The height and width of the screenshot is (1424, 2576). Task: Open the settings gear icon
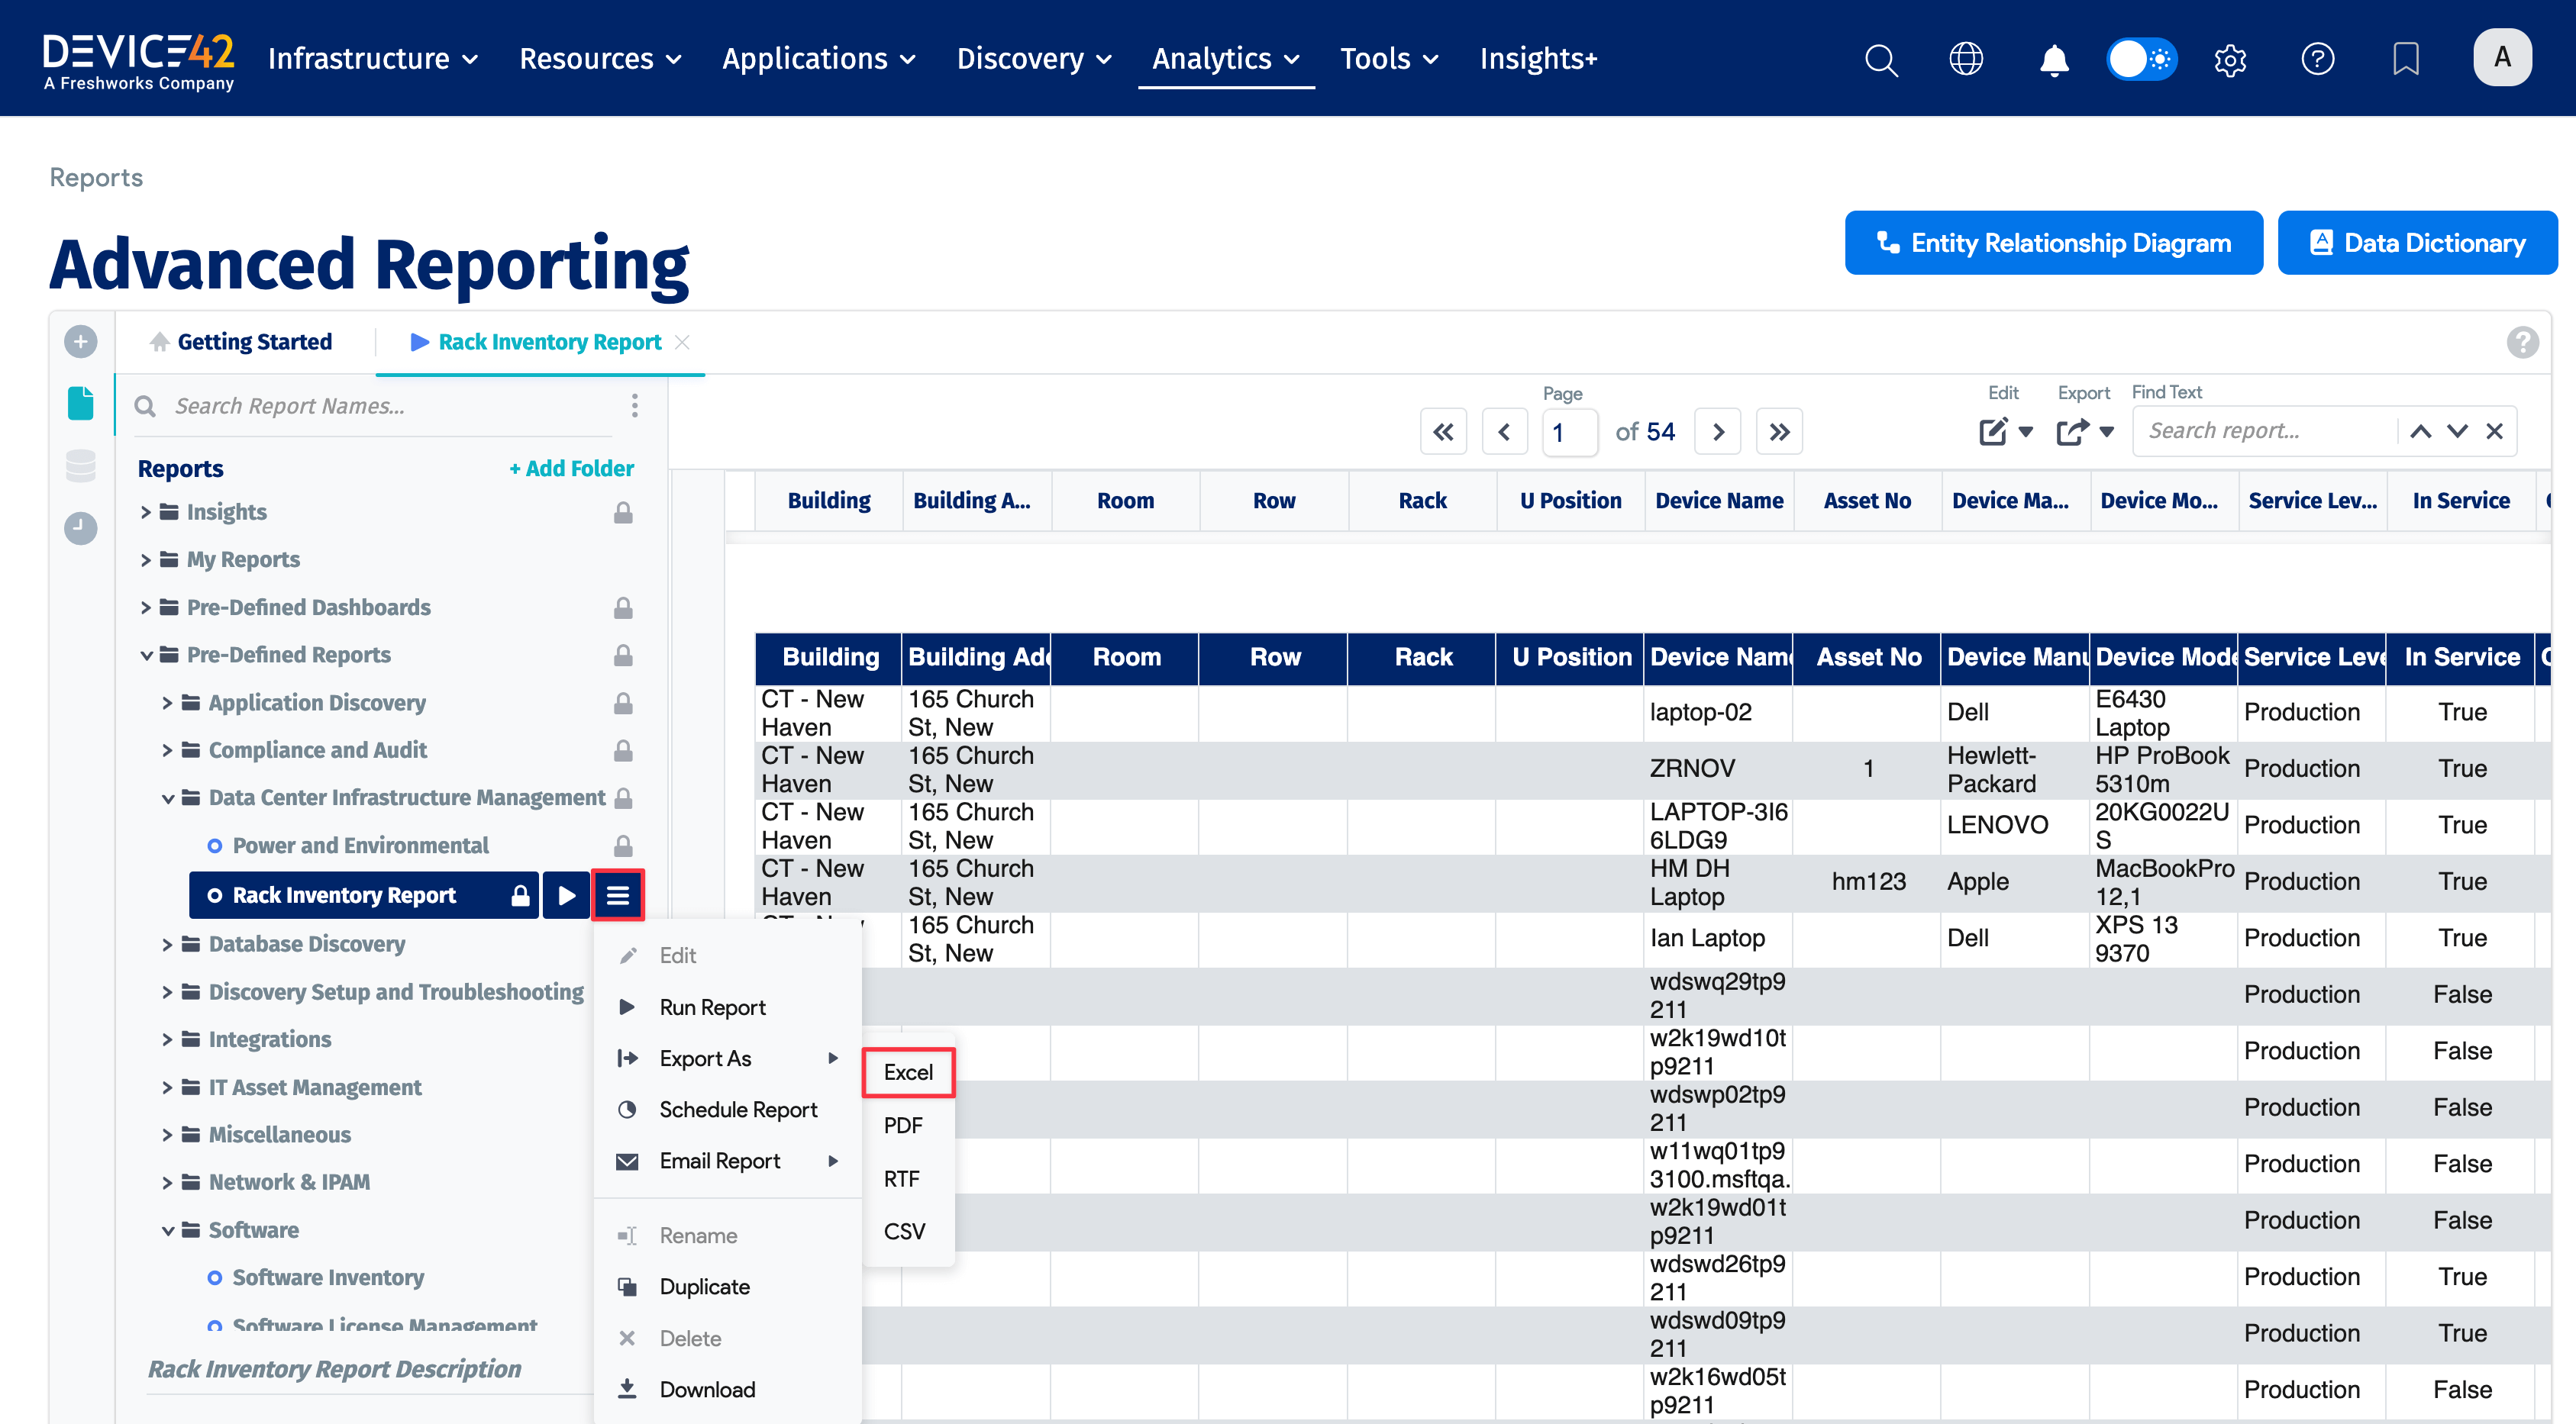click(2230, 59)
